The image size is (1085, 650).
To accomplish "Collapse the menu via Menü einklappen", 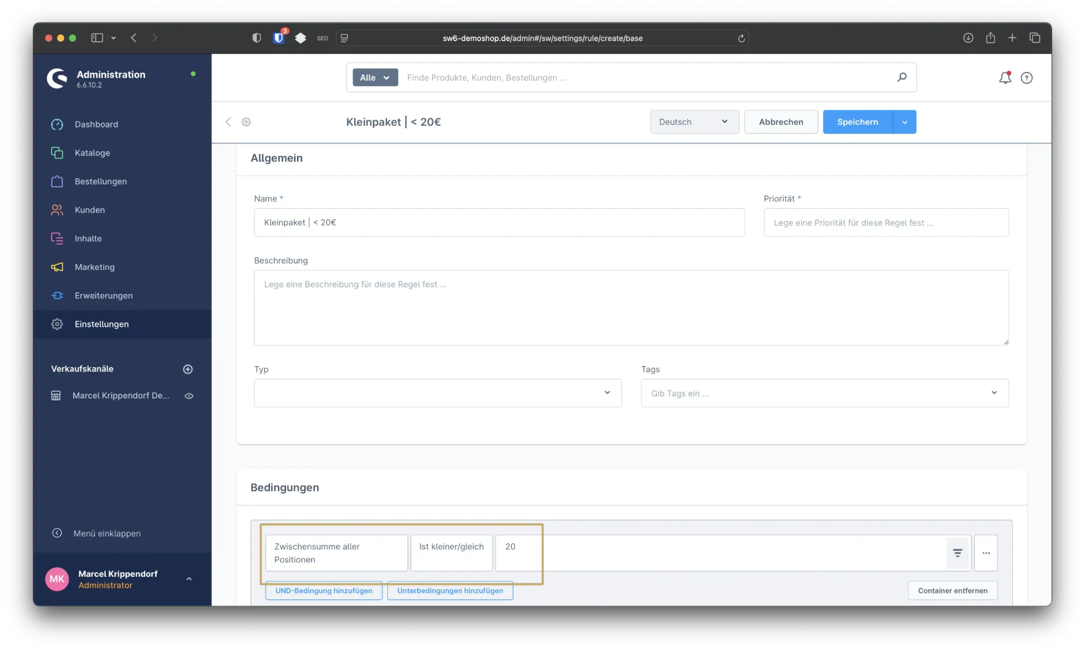I will tap(107, 533).
